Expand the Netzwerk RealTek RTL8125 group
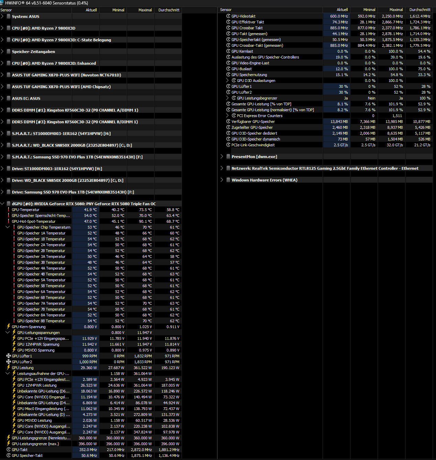The height and width of the screenshot is (460, 436). [222, 168]
